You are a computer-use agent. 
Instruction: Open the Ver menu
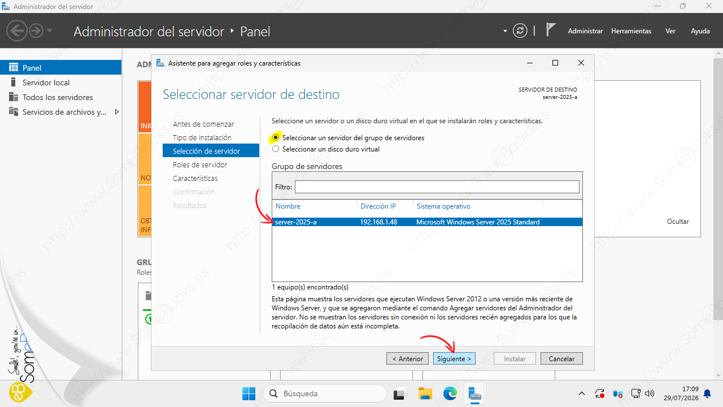coord(670,31)
